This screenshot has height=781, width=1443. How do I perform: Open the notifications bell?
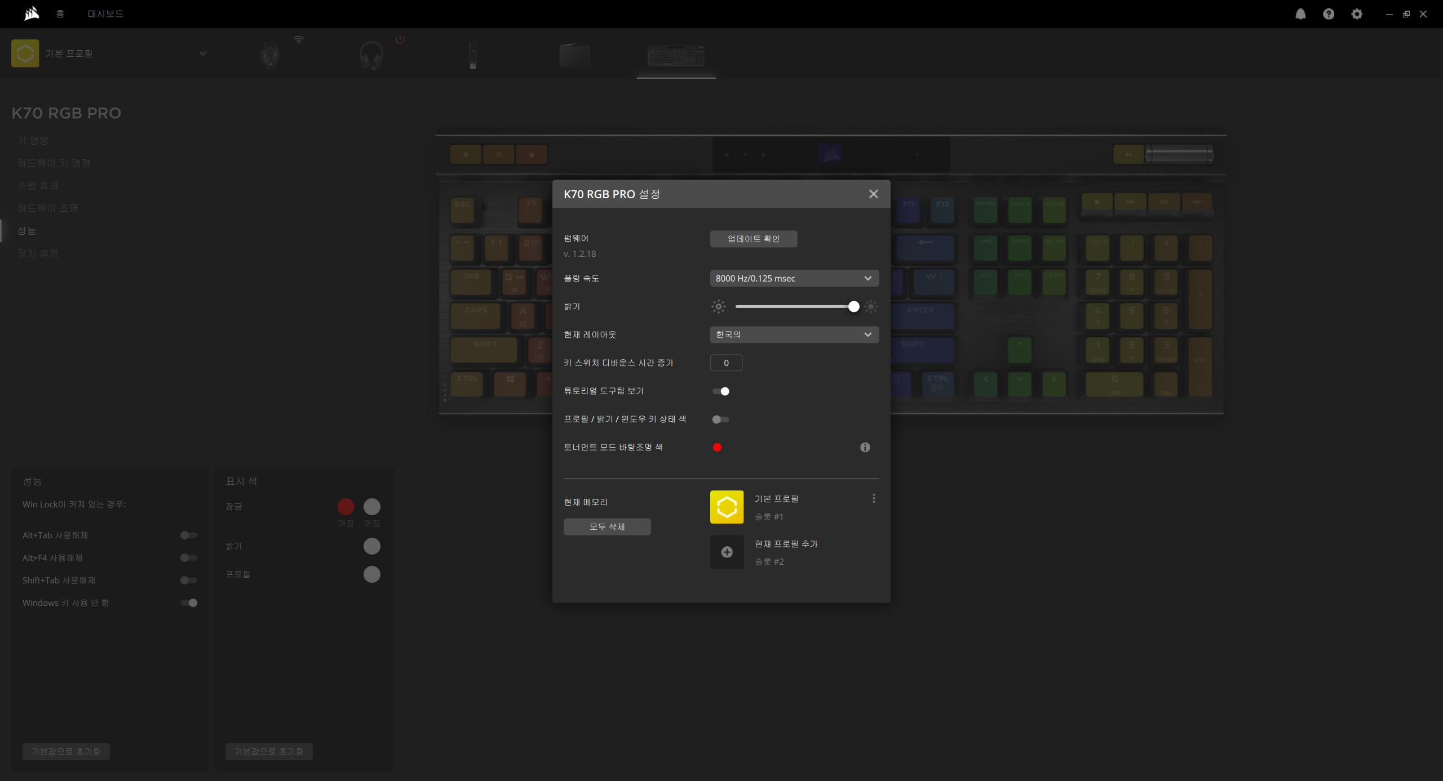coord(1300,14)
